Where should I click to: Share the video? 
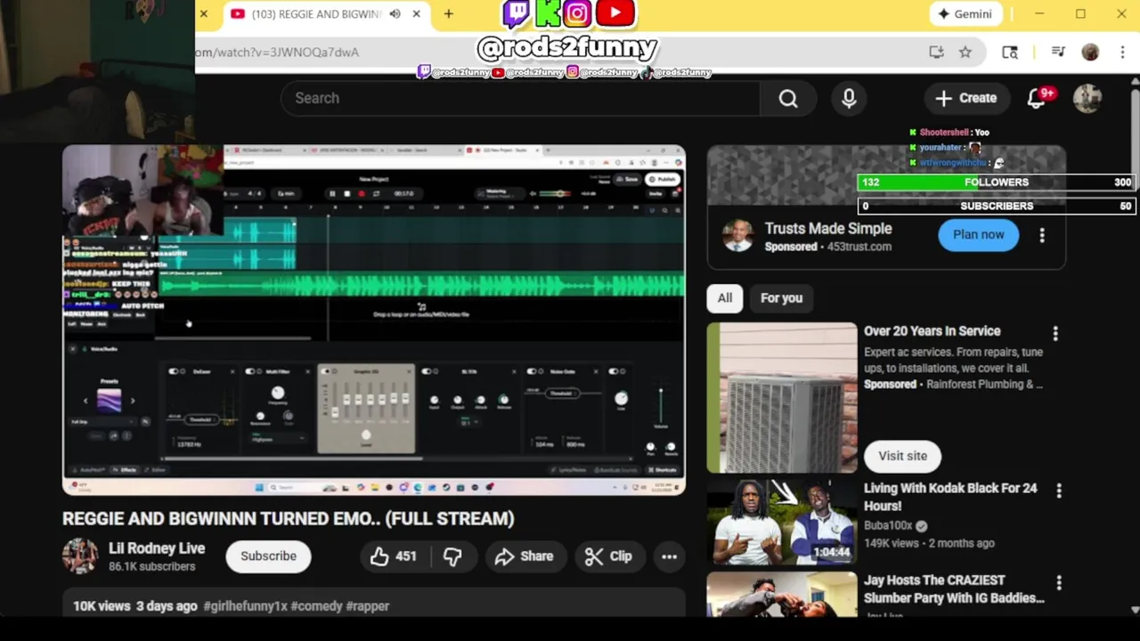[524, 556]
